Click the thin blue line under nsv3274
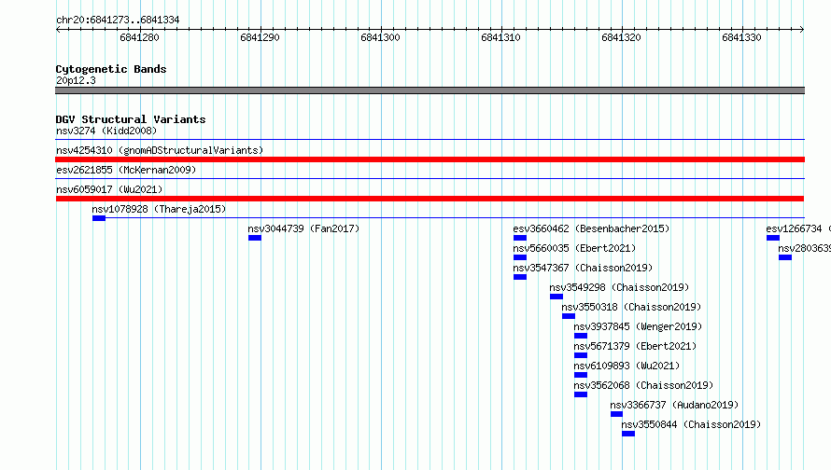The image size is (831, 470). click(430, 140)
